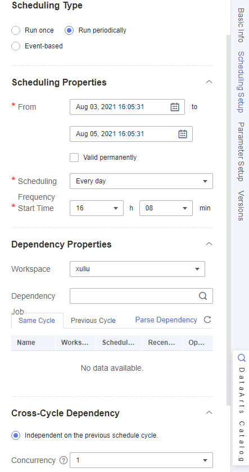Screen dimensions: 249x472
Task: Switch to the Previous Cycle tab
Action: (93, 321)
